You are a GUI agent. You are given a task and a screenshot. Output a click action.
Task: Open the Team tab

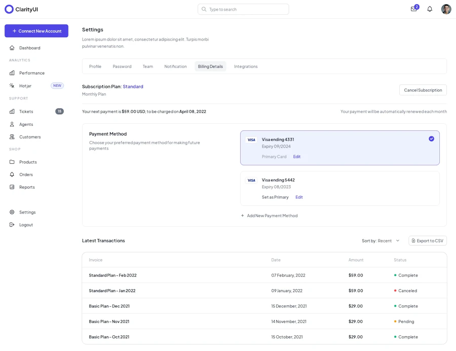(148, 66)
